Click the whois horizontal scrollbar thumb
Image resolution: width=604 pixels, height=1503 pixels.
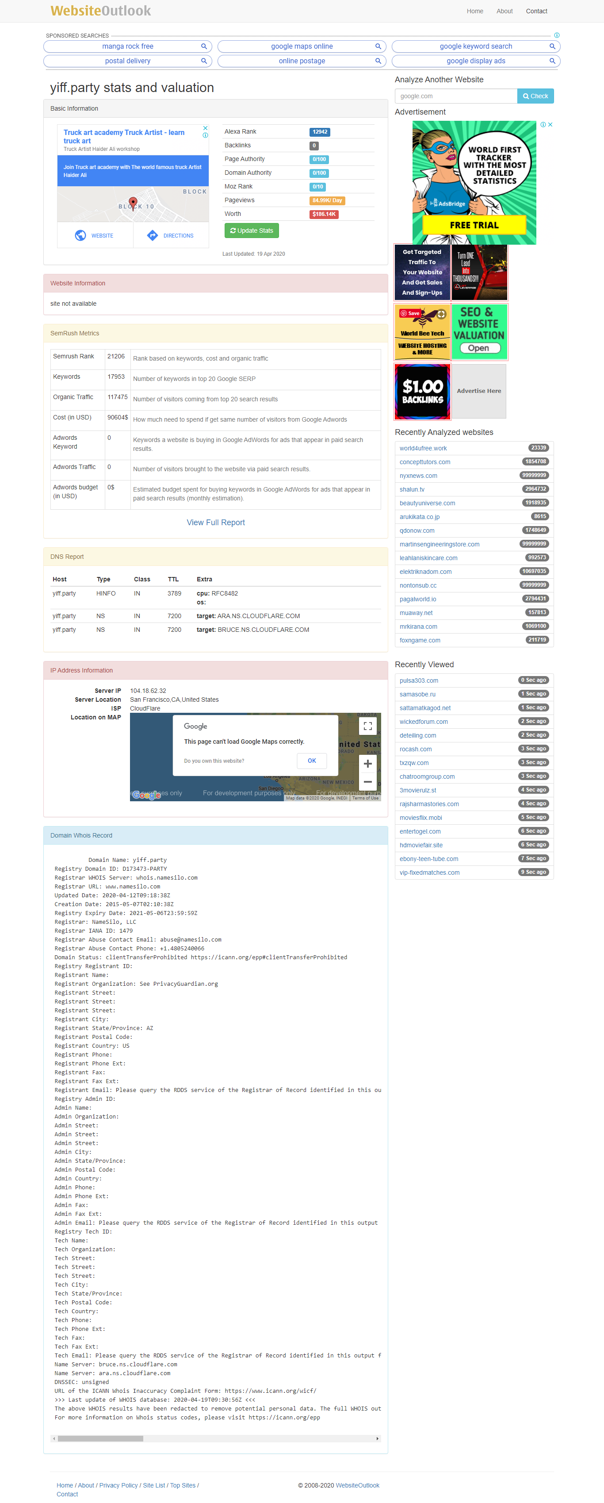click(x=100, y=1438)
